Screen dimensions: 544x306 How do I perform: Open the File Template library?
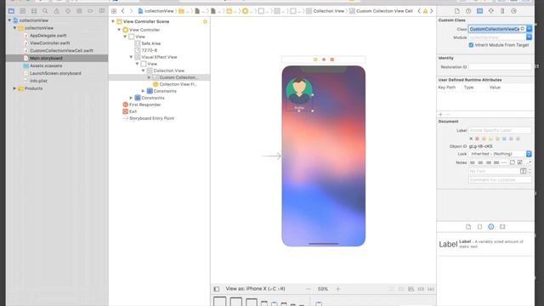click(468, 227)
